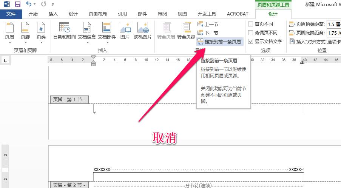Viewport: 341px width, 188px height.
Task: Switch to the 设计 tab next to 插入
Action: coord(73,14)
